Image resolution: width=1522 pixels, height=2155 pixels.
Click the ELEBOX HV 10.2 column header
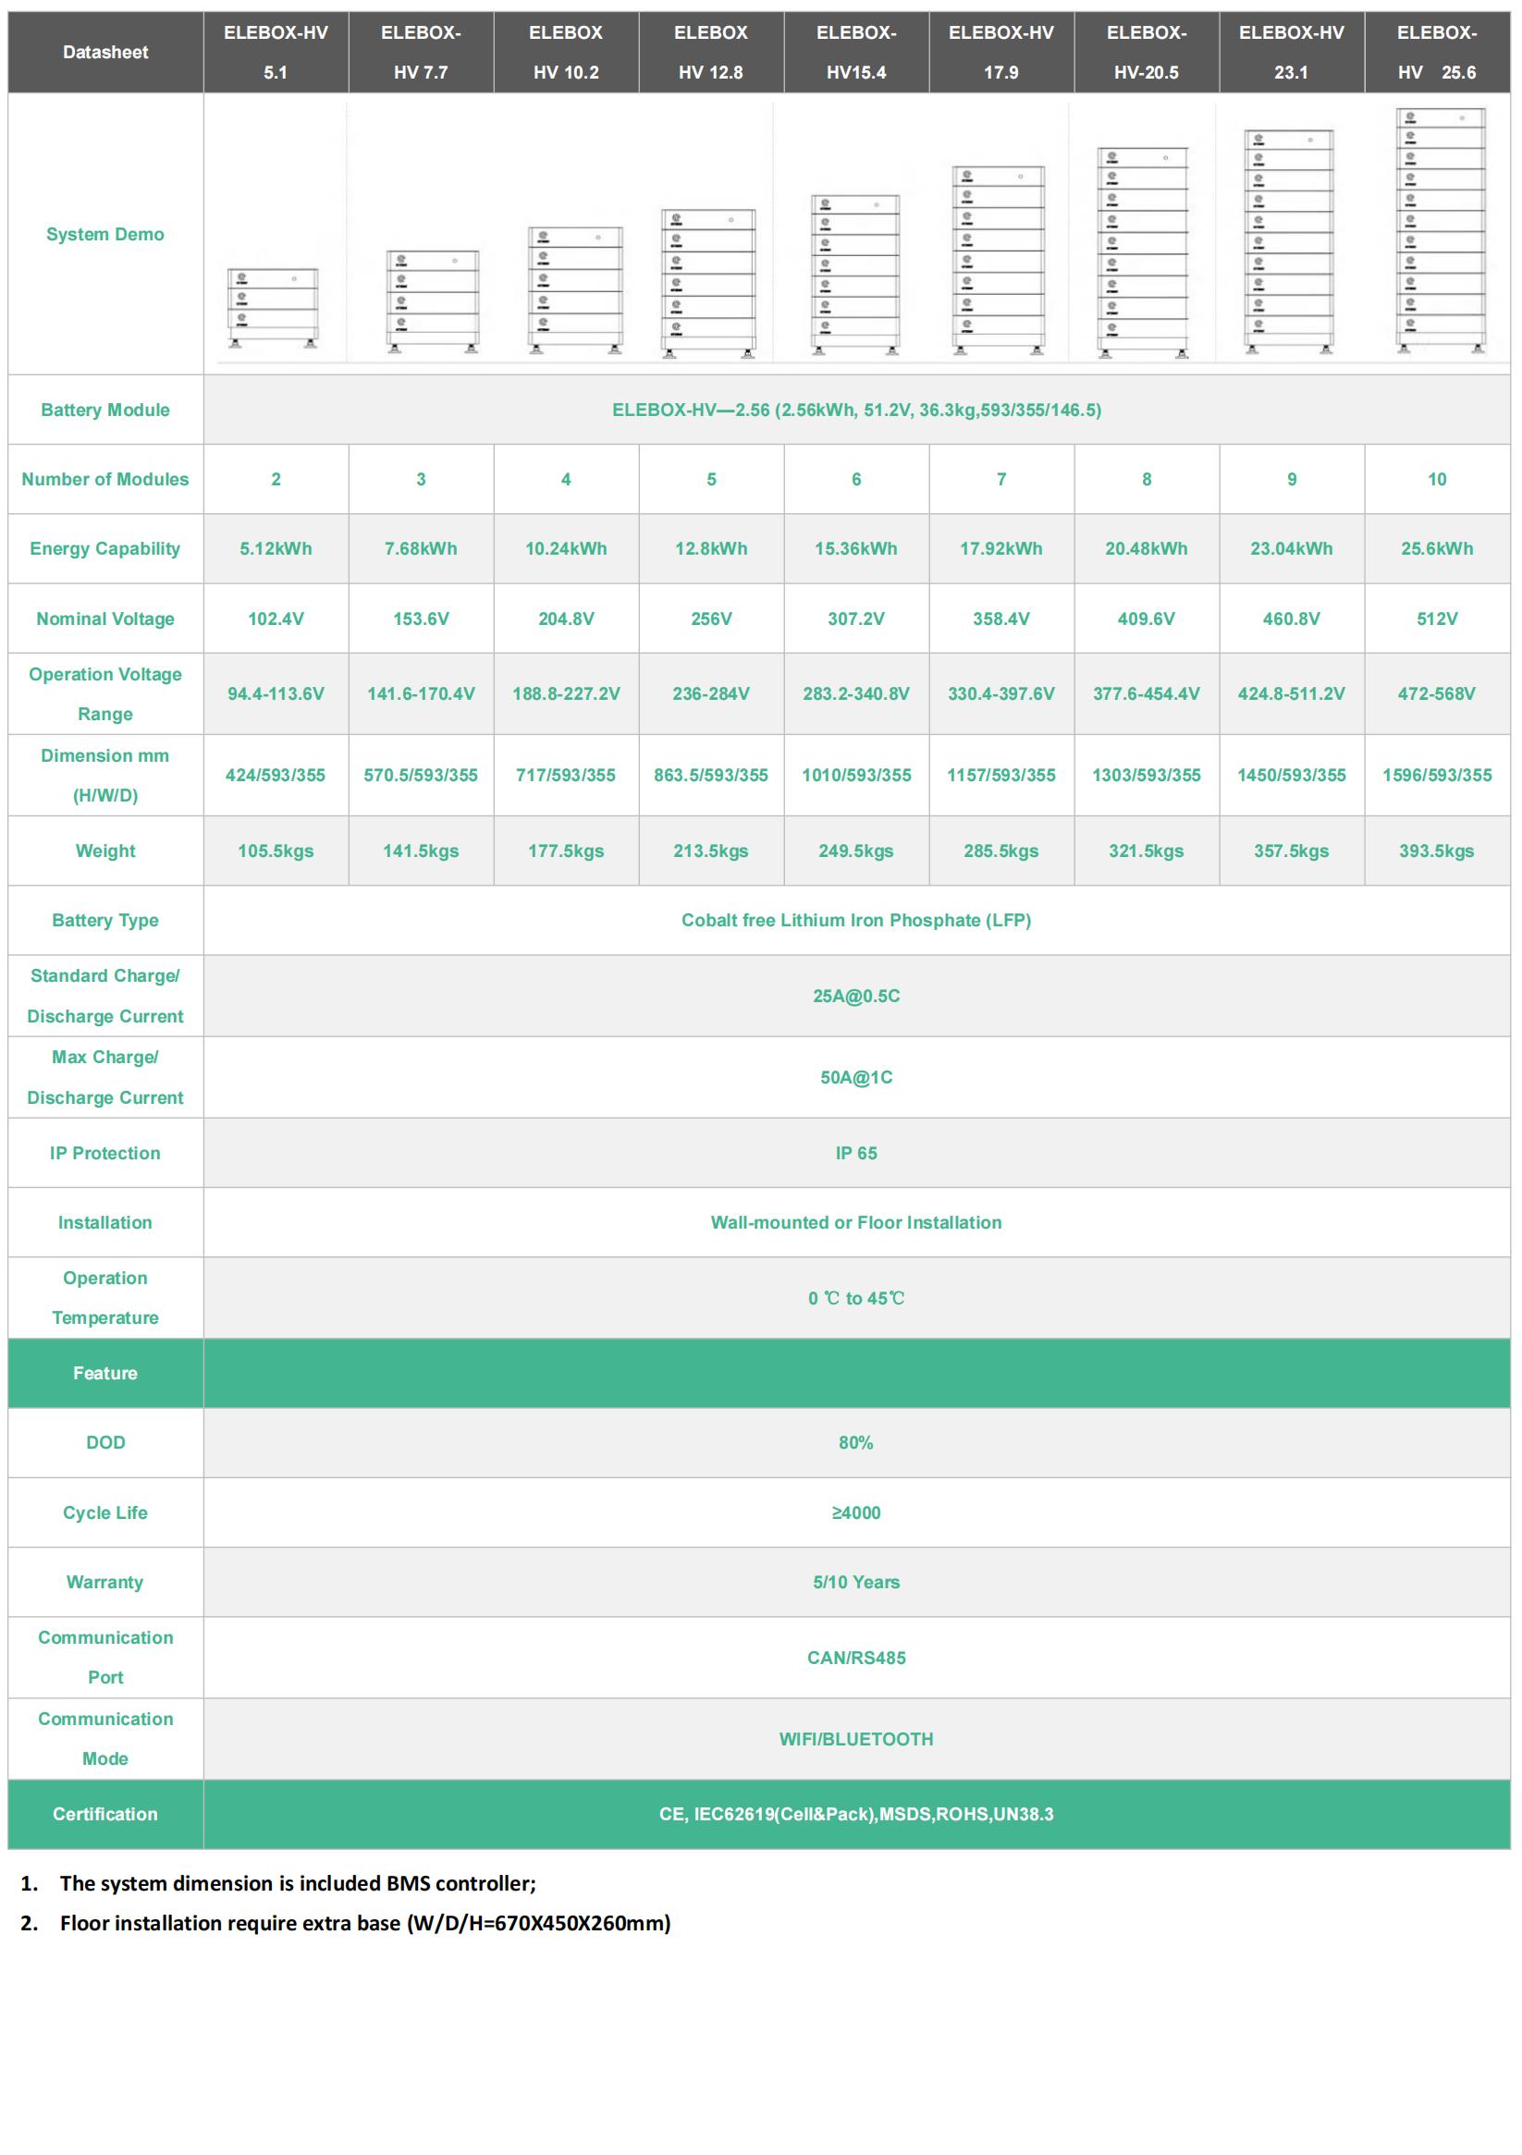(x=565, y=53)
